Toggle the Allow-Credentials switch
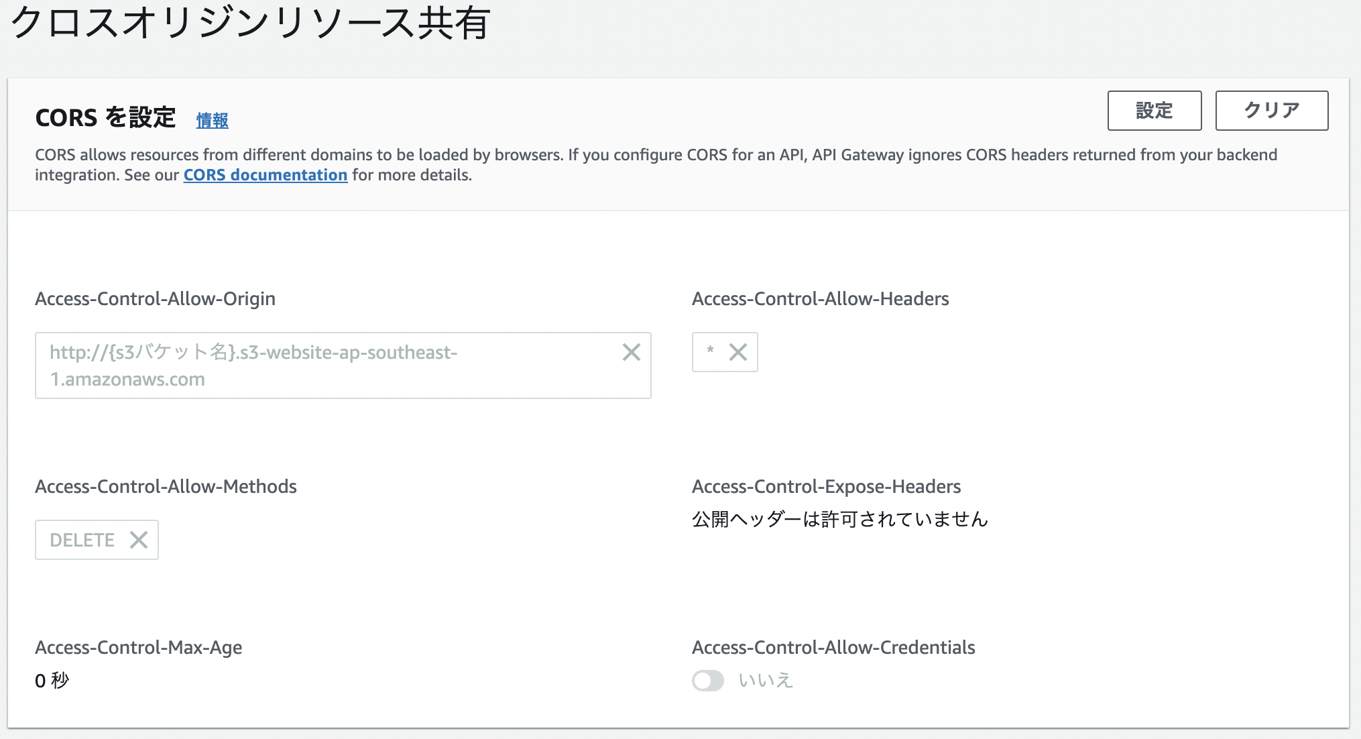The image size is (1361, 739). [708, 681]
